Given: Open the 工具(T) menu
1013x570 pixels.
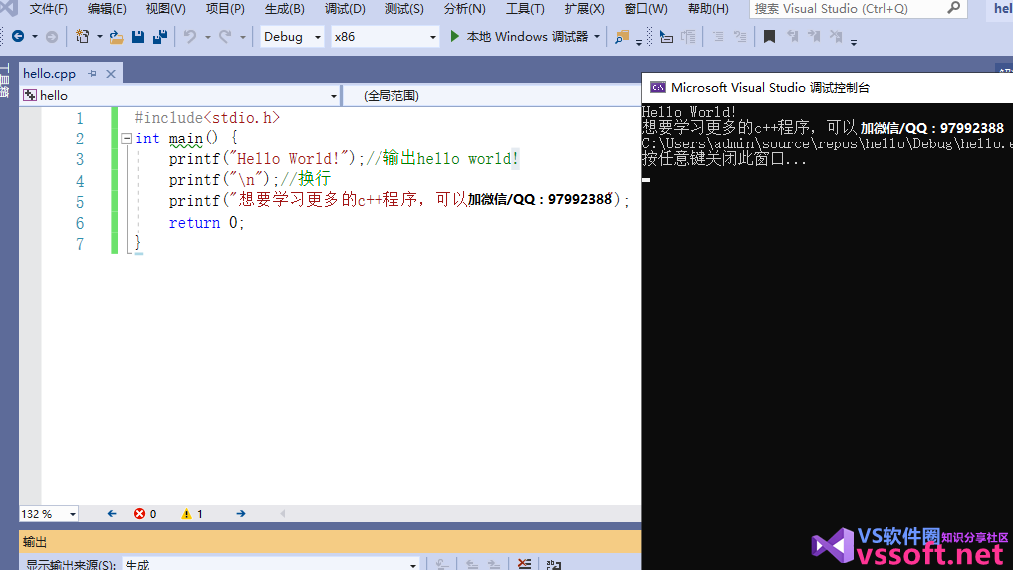Looking at the screenshot, I should click(x=525, y=8).
